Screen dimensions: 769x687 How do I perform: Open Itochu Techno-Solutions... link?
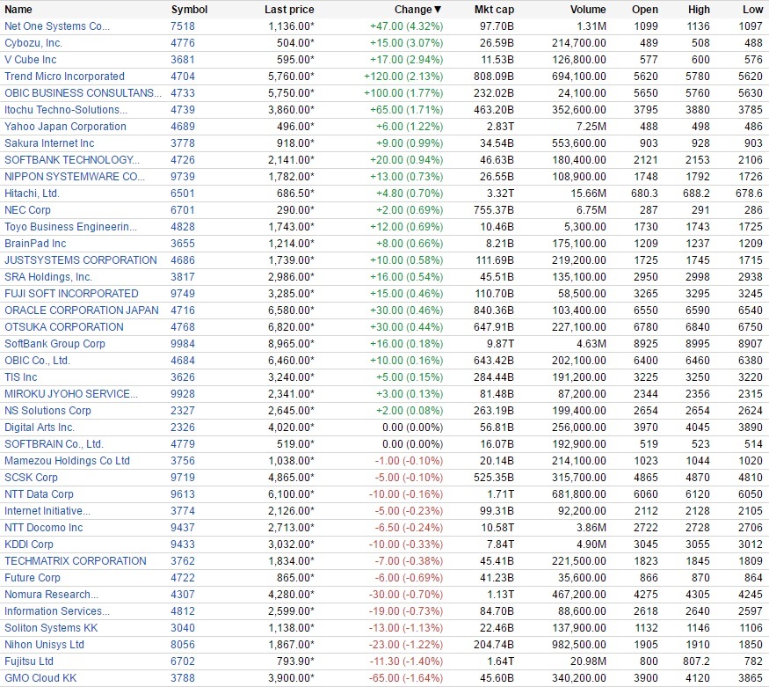[x=66, y=109]
